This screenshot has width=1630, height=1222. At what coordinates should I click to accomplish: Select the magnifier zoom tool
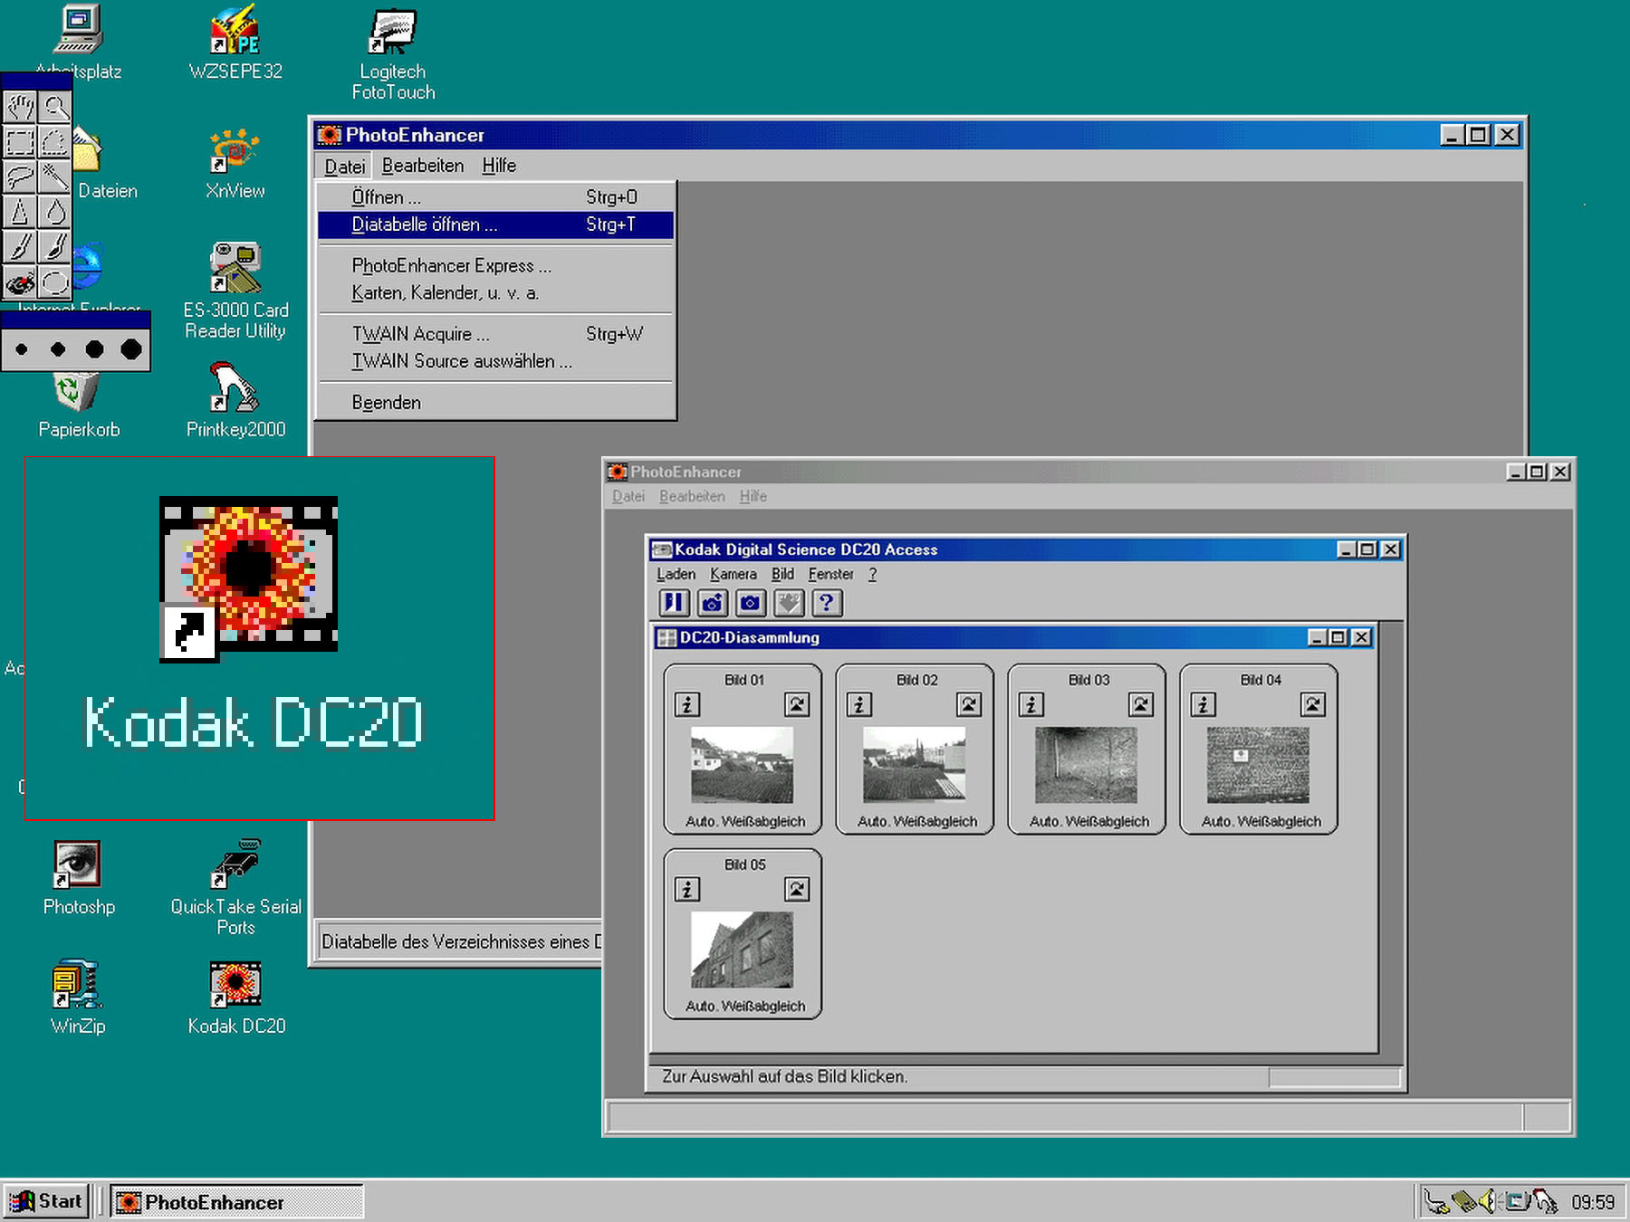click(54, 107)
